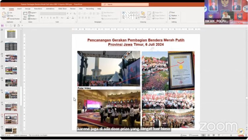The image size is (248, 140).
Task: Open the Select dropdown in Editing group
Action: click(173, 19)
